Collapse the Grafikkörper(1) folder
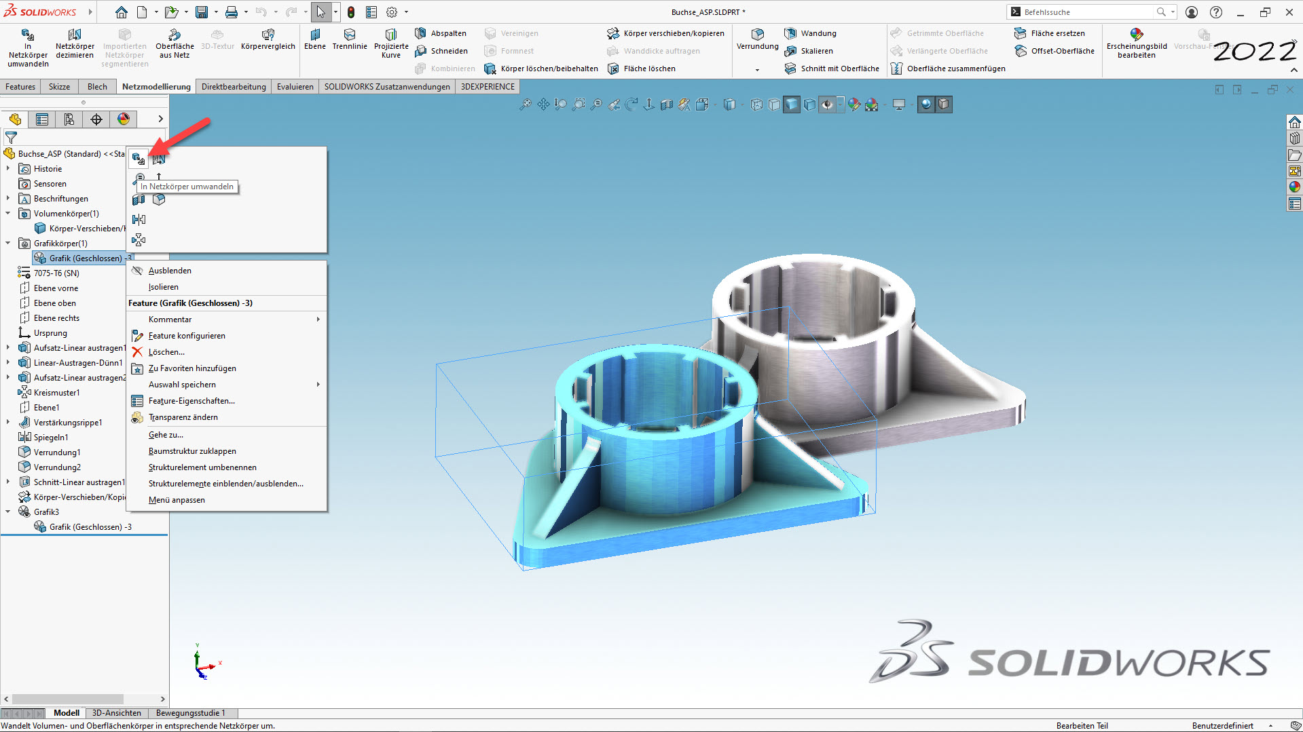The image size is (1303, 732). tap(8, 244)
